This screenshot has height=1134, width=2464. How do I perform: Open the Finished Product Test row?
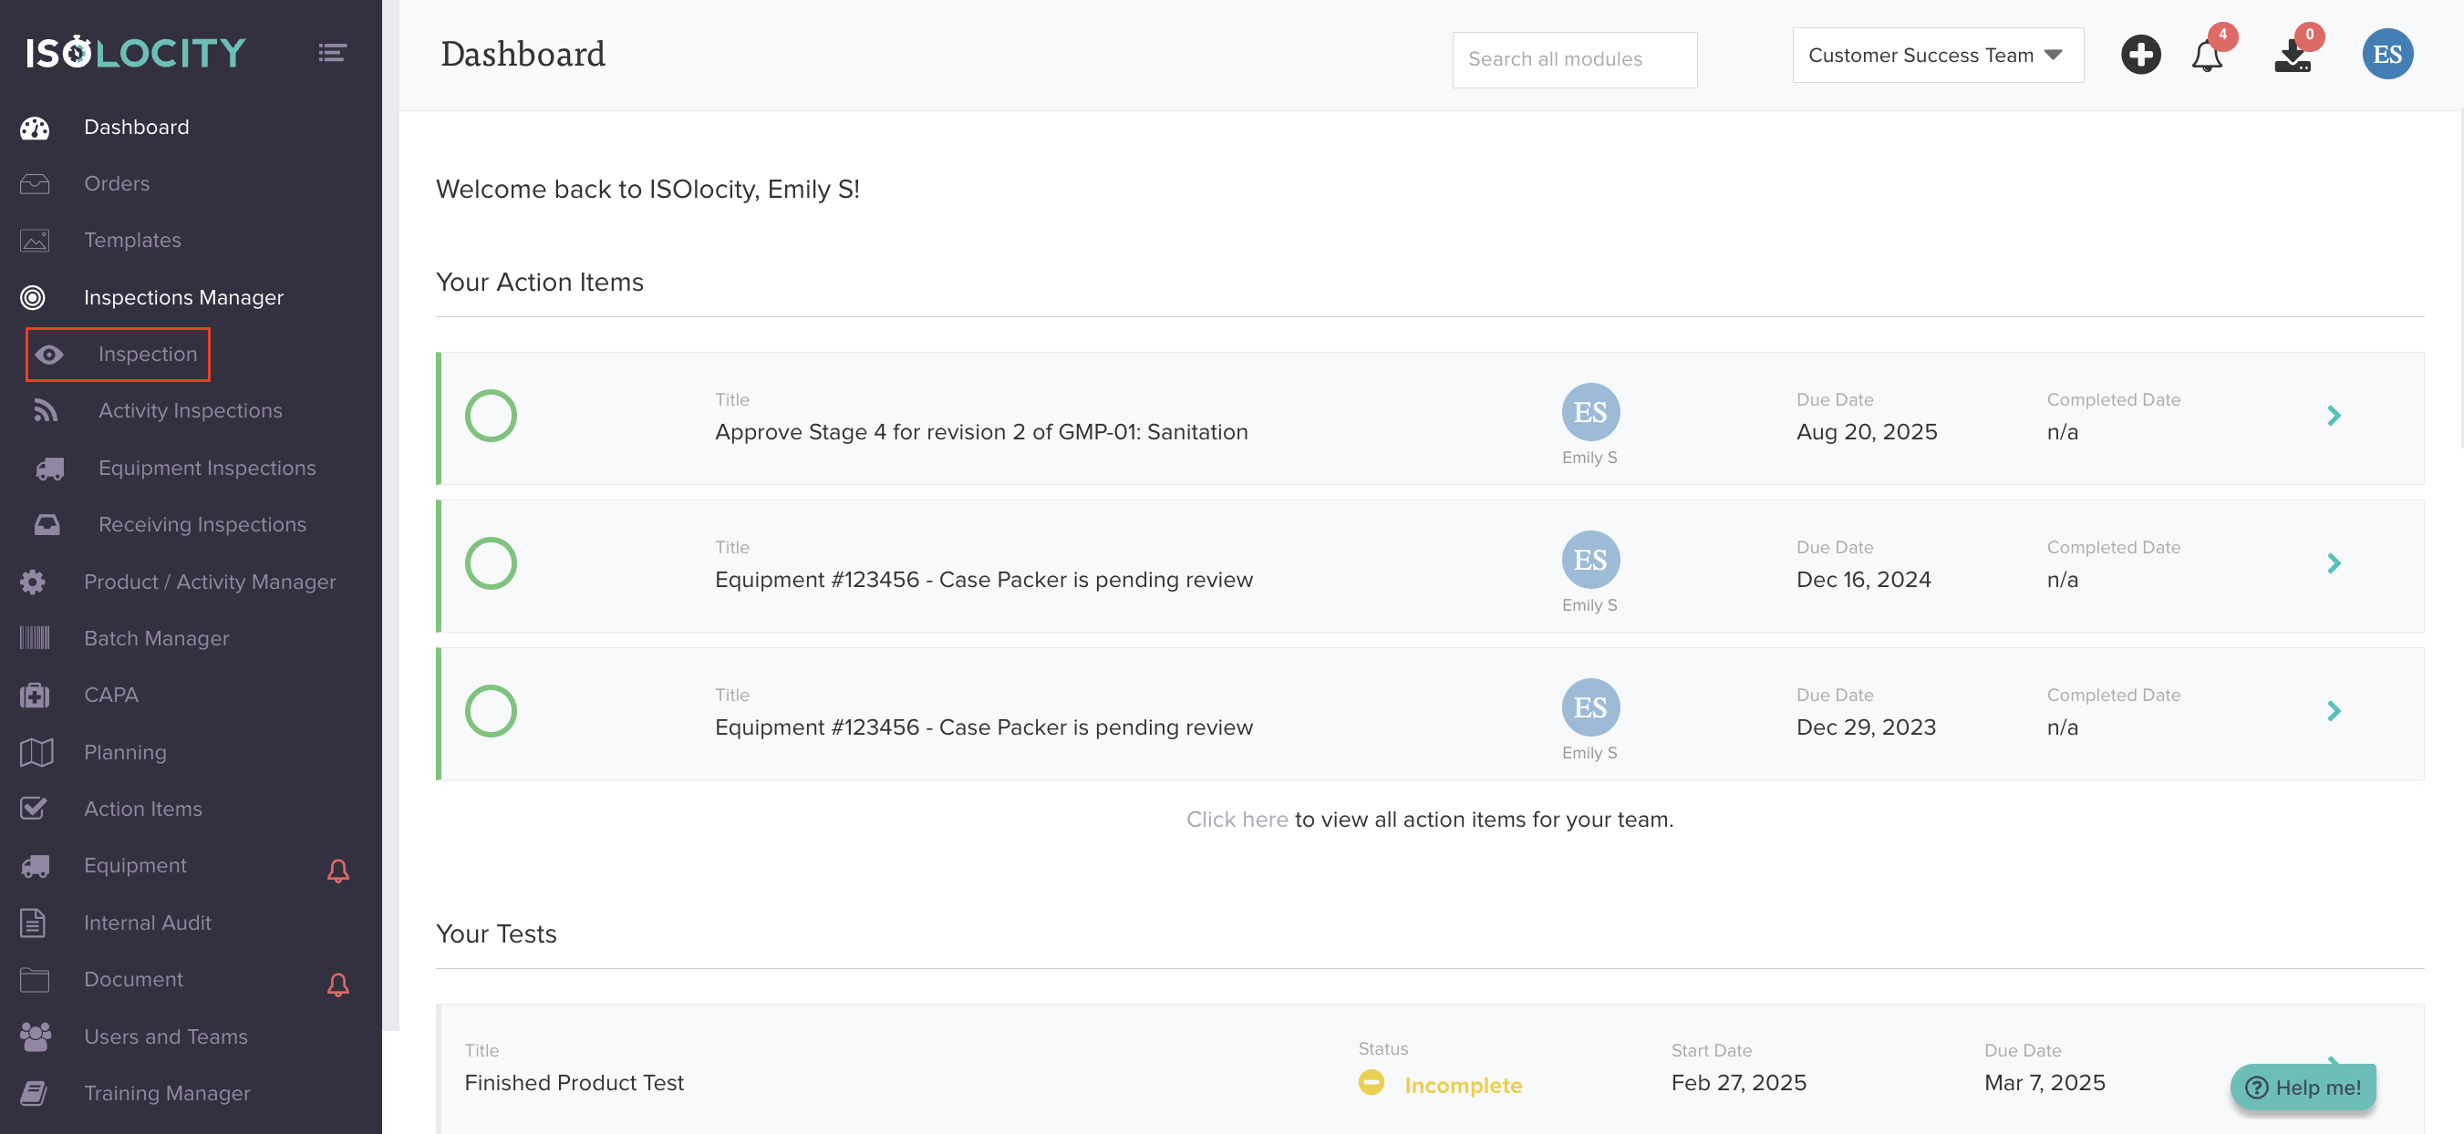(x=574, y=1082)
